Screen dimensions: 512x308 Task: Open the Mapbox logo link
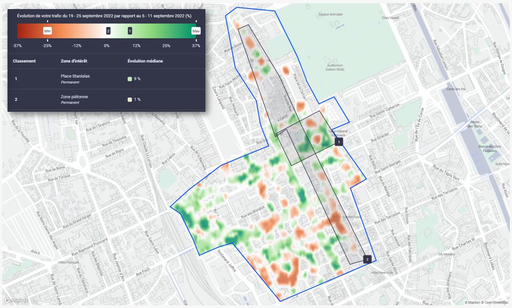point(17,301)
